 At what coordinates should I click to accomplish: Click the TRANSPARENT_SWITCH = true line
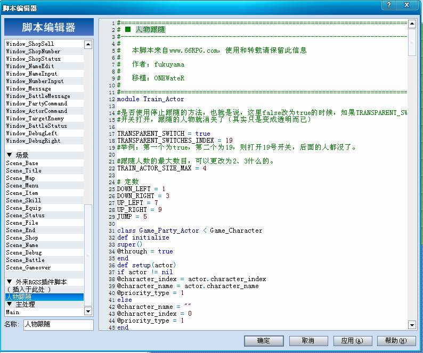click(x=164, y=134)
